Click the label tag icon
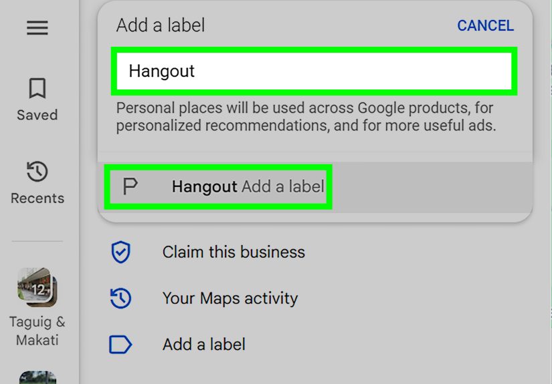Viewport: 552px width, 384px height. (x=120, y=345)
